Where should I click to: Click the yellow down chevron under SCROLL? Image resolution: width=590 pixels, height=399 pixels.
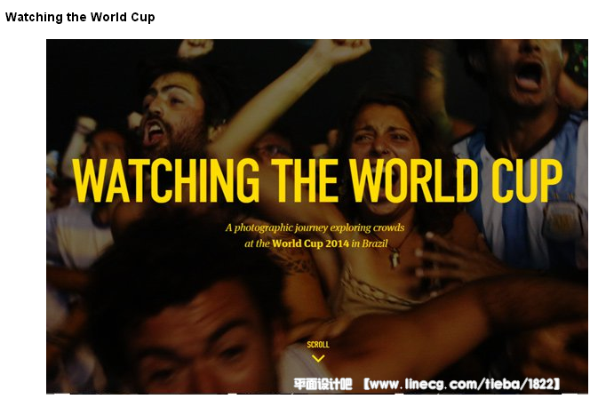coord(318,358)
